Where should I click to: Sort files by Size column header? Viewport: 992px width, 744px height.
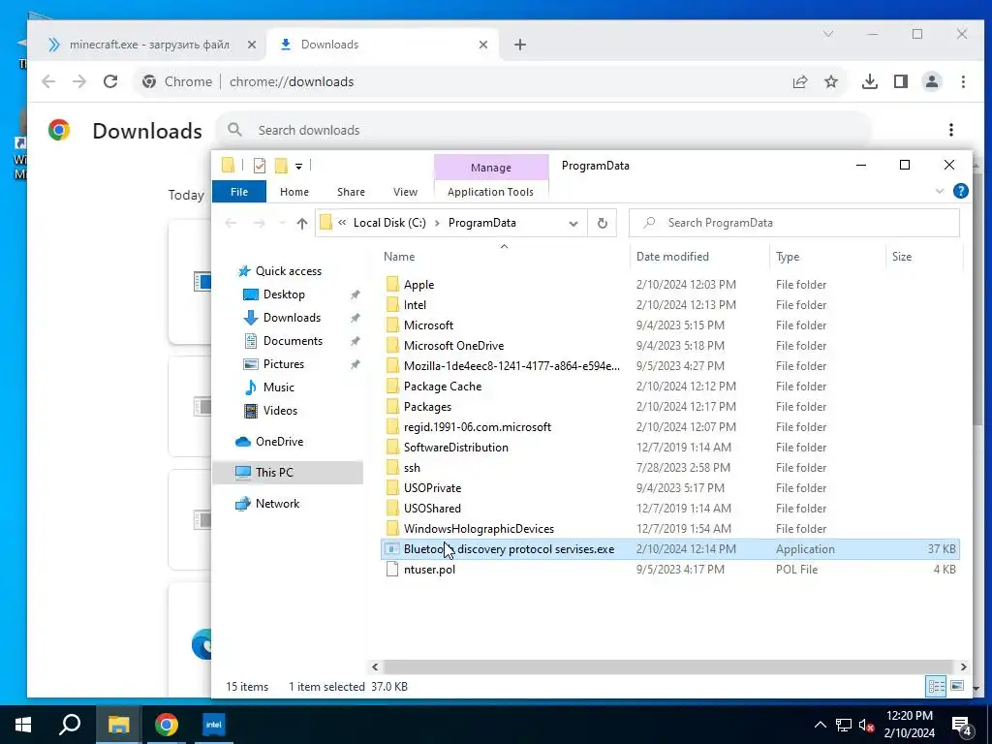923,256
